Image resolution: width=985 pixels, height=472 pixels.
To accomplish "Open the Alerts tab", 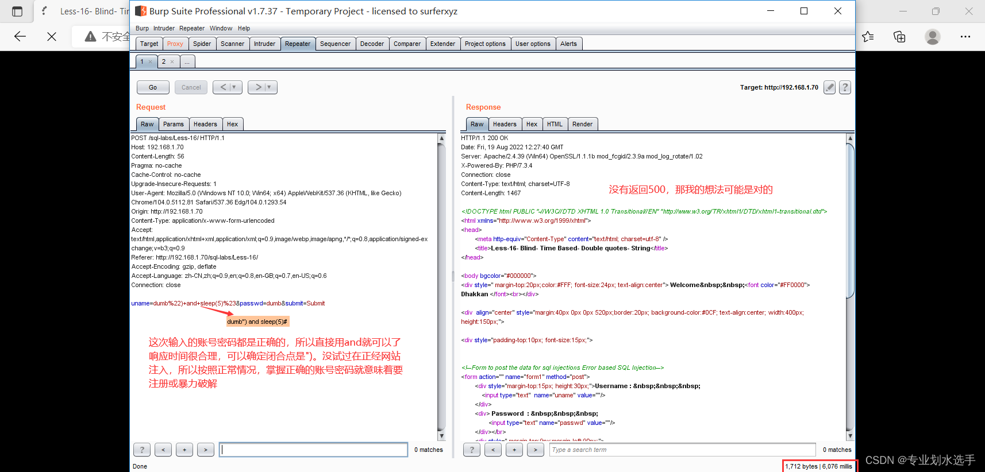I will click(x=569, y=44).
